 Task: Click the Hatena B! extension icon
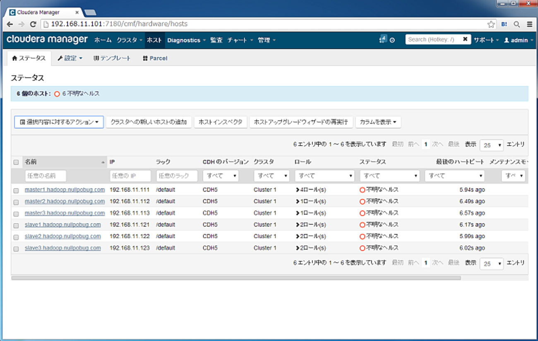coord(504,24)
